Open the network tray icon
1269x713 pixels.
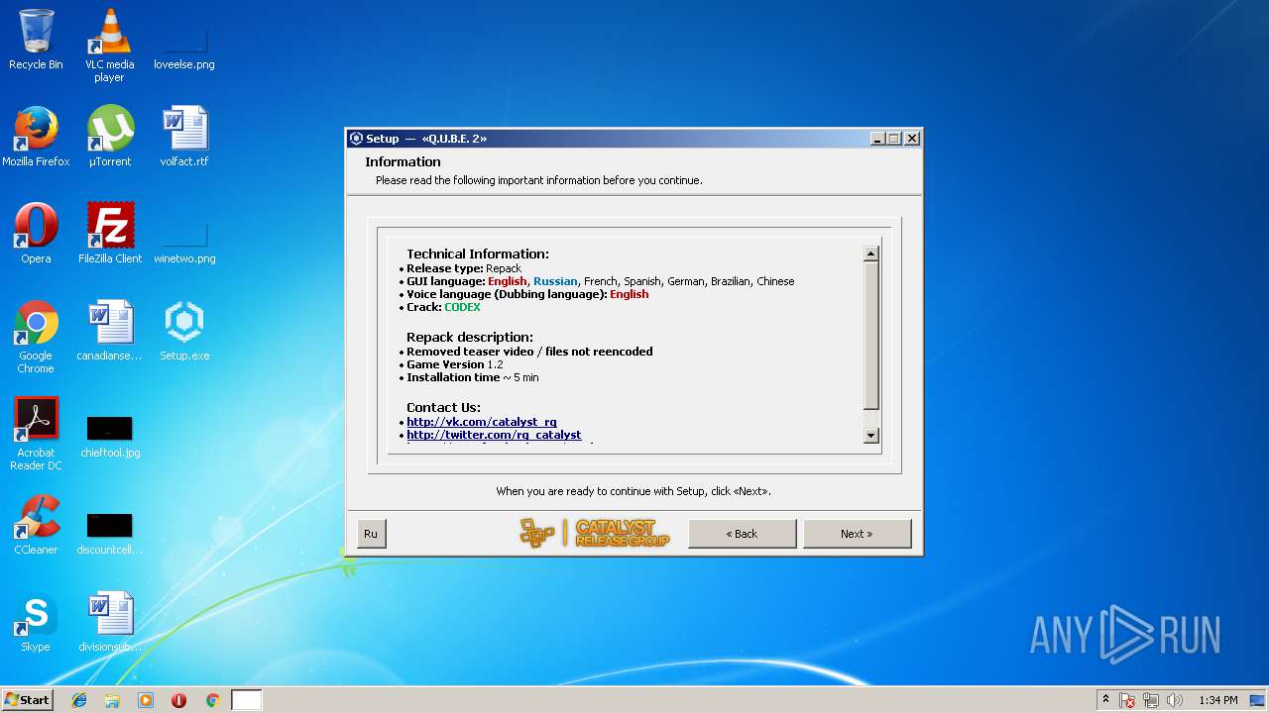pos(1151,700)
